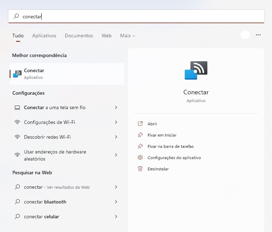Expand 'conectar celular' chevron
The width and height of the screenshot is (272, 232).
pyautogui.click(x=116, y=216)
